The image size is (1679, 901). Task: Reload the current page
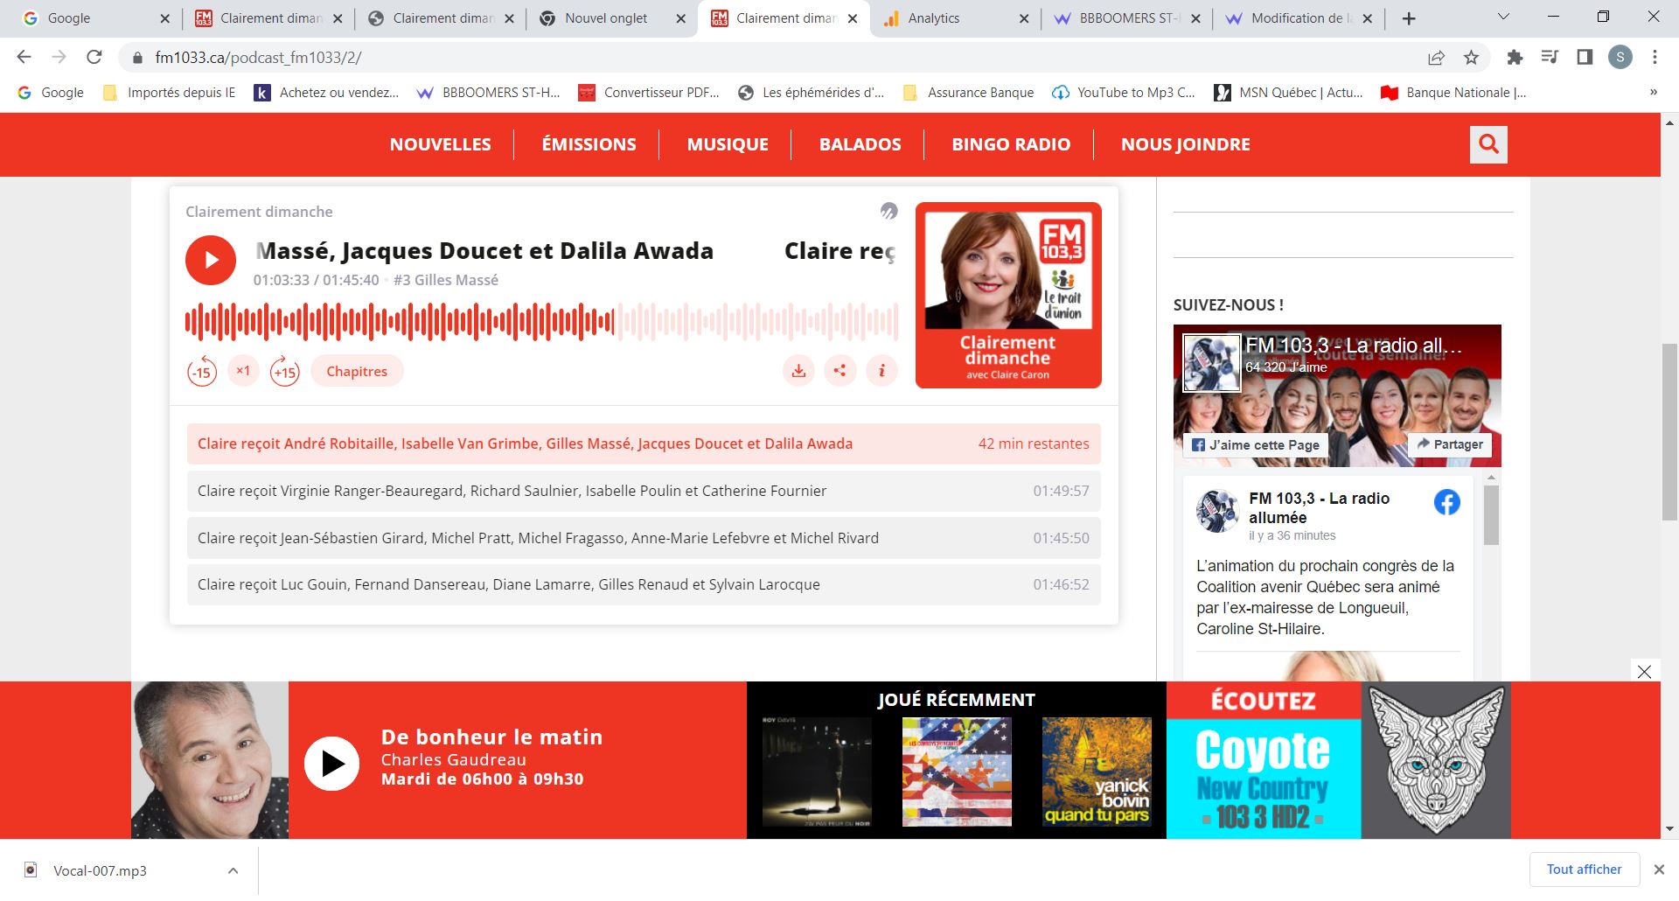pos(94,57)
